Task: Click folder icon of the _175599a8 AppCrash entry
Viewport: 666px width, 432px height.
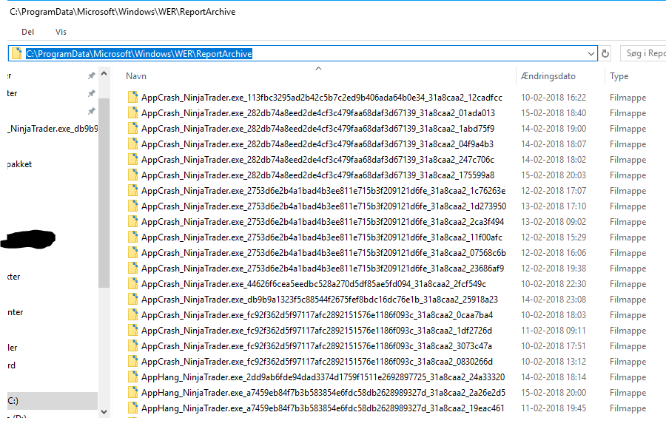Action: coord(132,175)
